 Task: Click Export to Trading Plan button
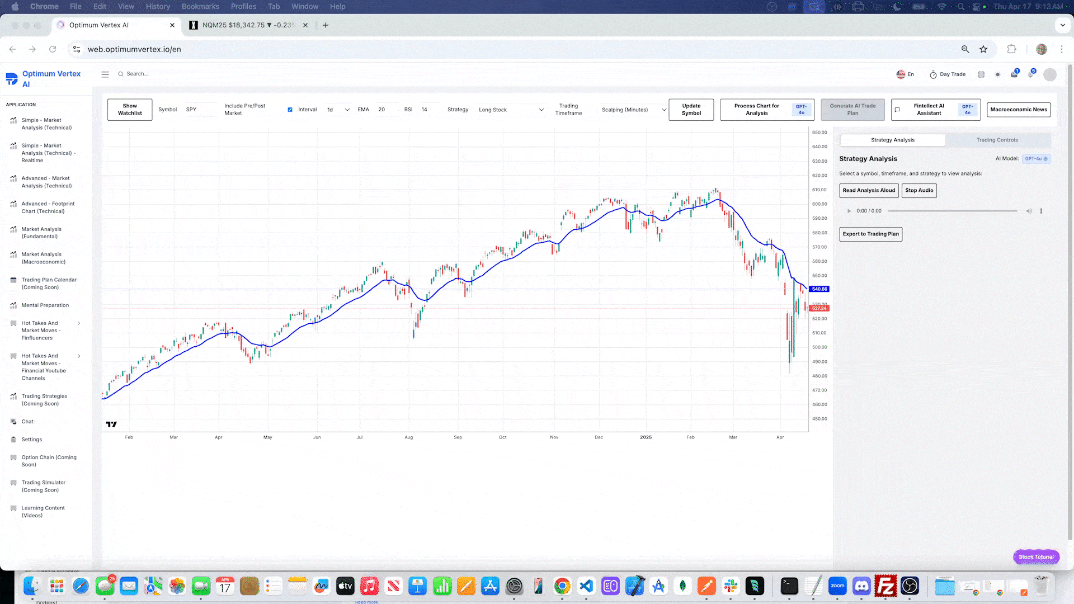tap(871, 234)
